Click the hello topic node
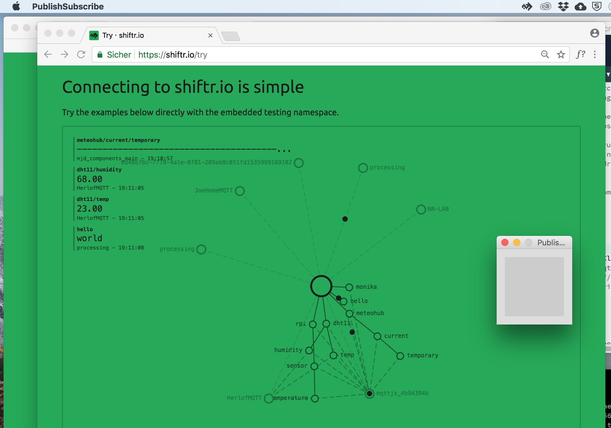Screen dimensions: 611x428 tap(343, 301)
